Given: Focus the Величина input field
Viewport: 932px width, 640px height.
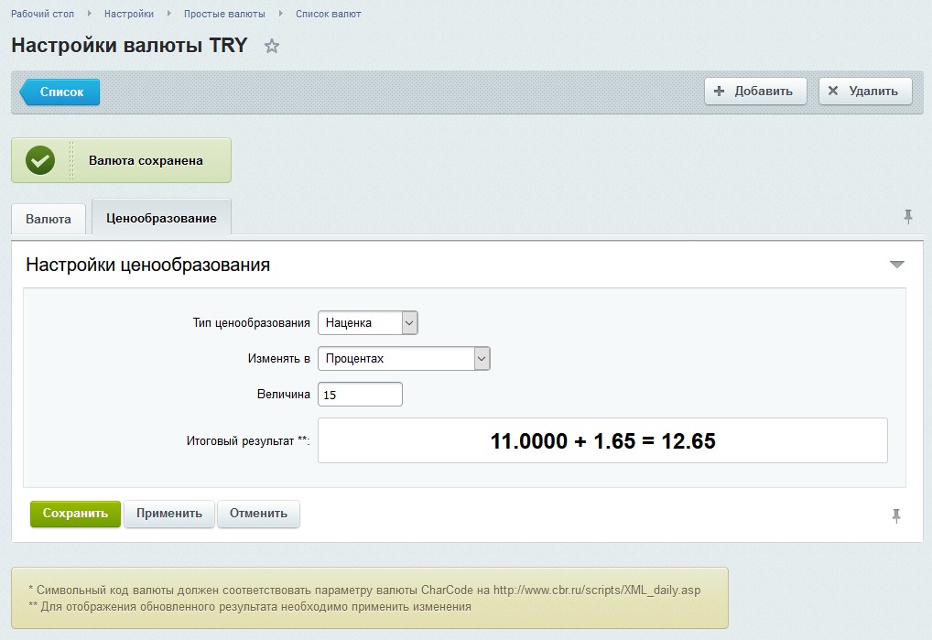Looking at the screenshot, I should click(x=360, y=395).
